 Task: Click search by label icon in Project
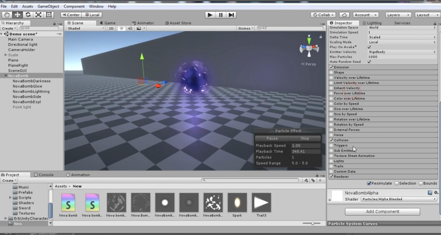[x=313, y=180]
